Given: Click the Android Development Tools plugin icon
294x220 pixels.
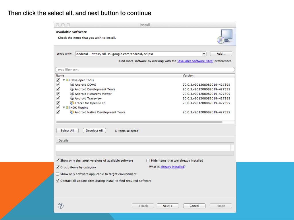Looking at the screenshot, I should (72, 89).
